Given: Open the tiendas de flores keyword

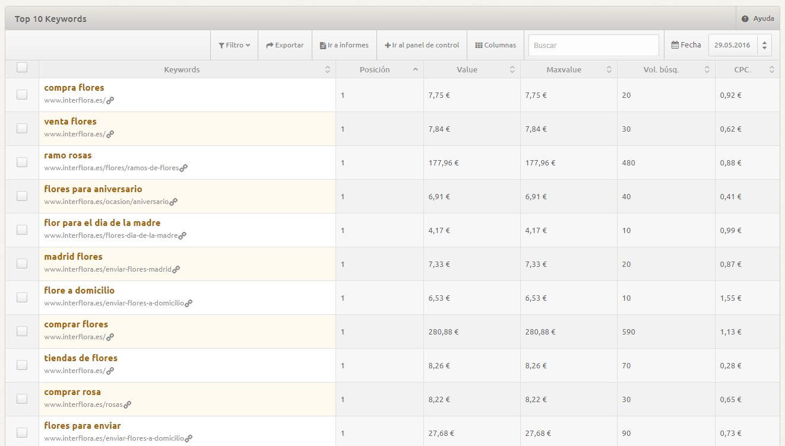Looking at the screenshot, I should click(x=81, y=358).
